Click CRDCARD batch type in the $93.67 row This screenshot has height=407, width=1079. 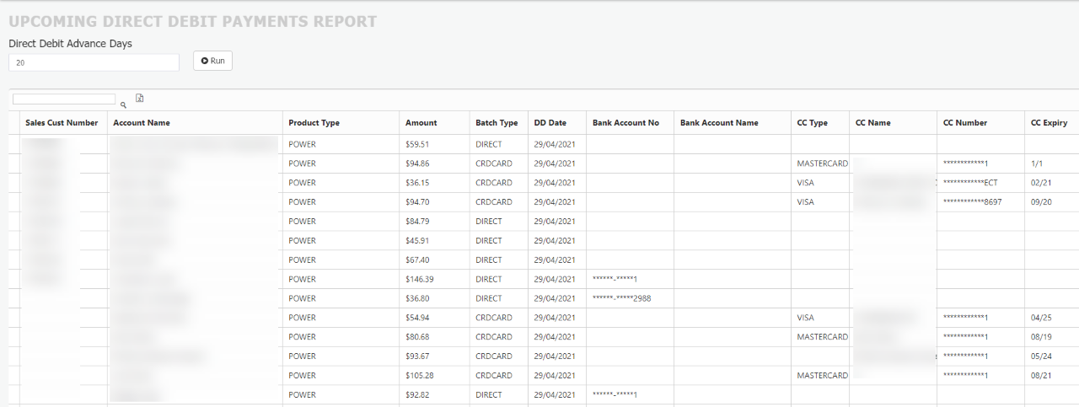click(494, 356)
